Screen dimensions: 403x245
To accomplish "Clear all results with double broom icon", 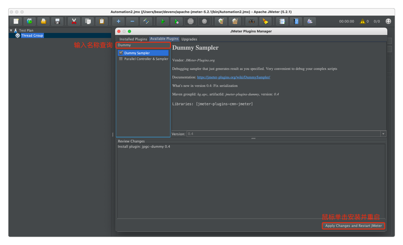I will [235, 21].
